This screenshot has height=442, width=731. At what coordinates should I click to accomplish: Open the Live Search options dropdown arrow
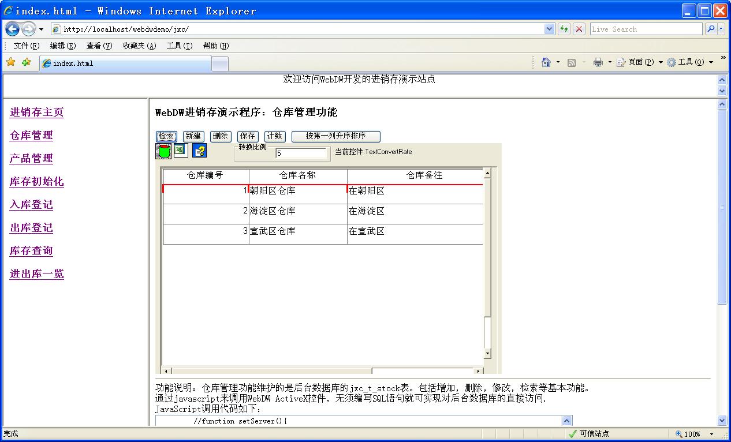tap(721, 29)
